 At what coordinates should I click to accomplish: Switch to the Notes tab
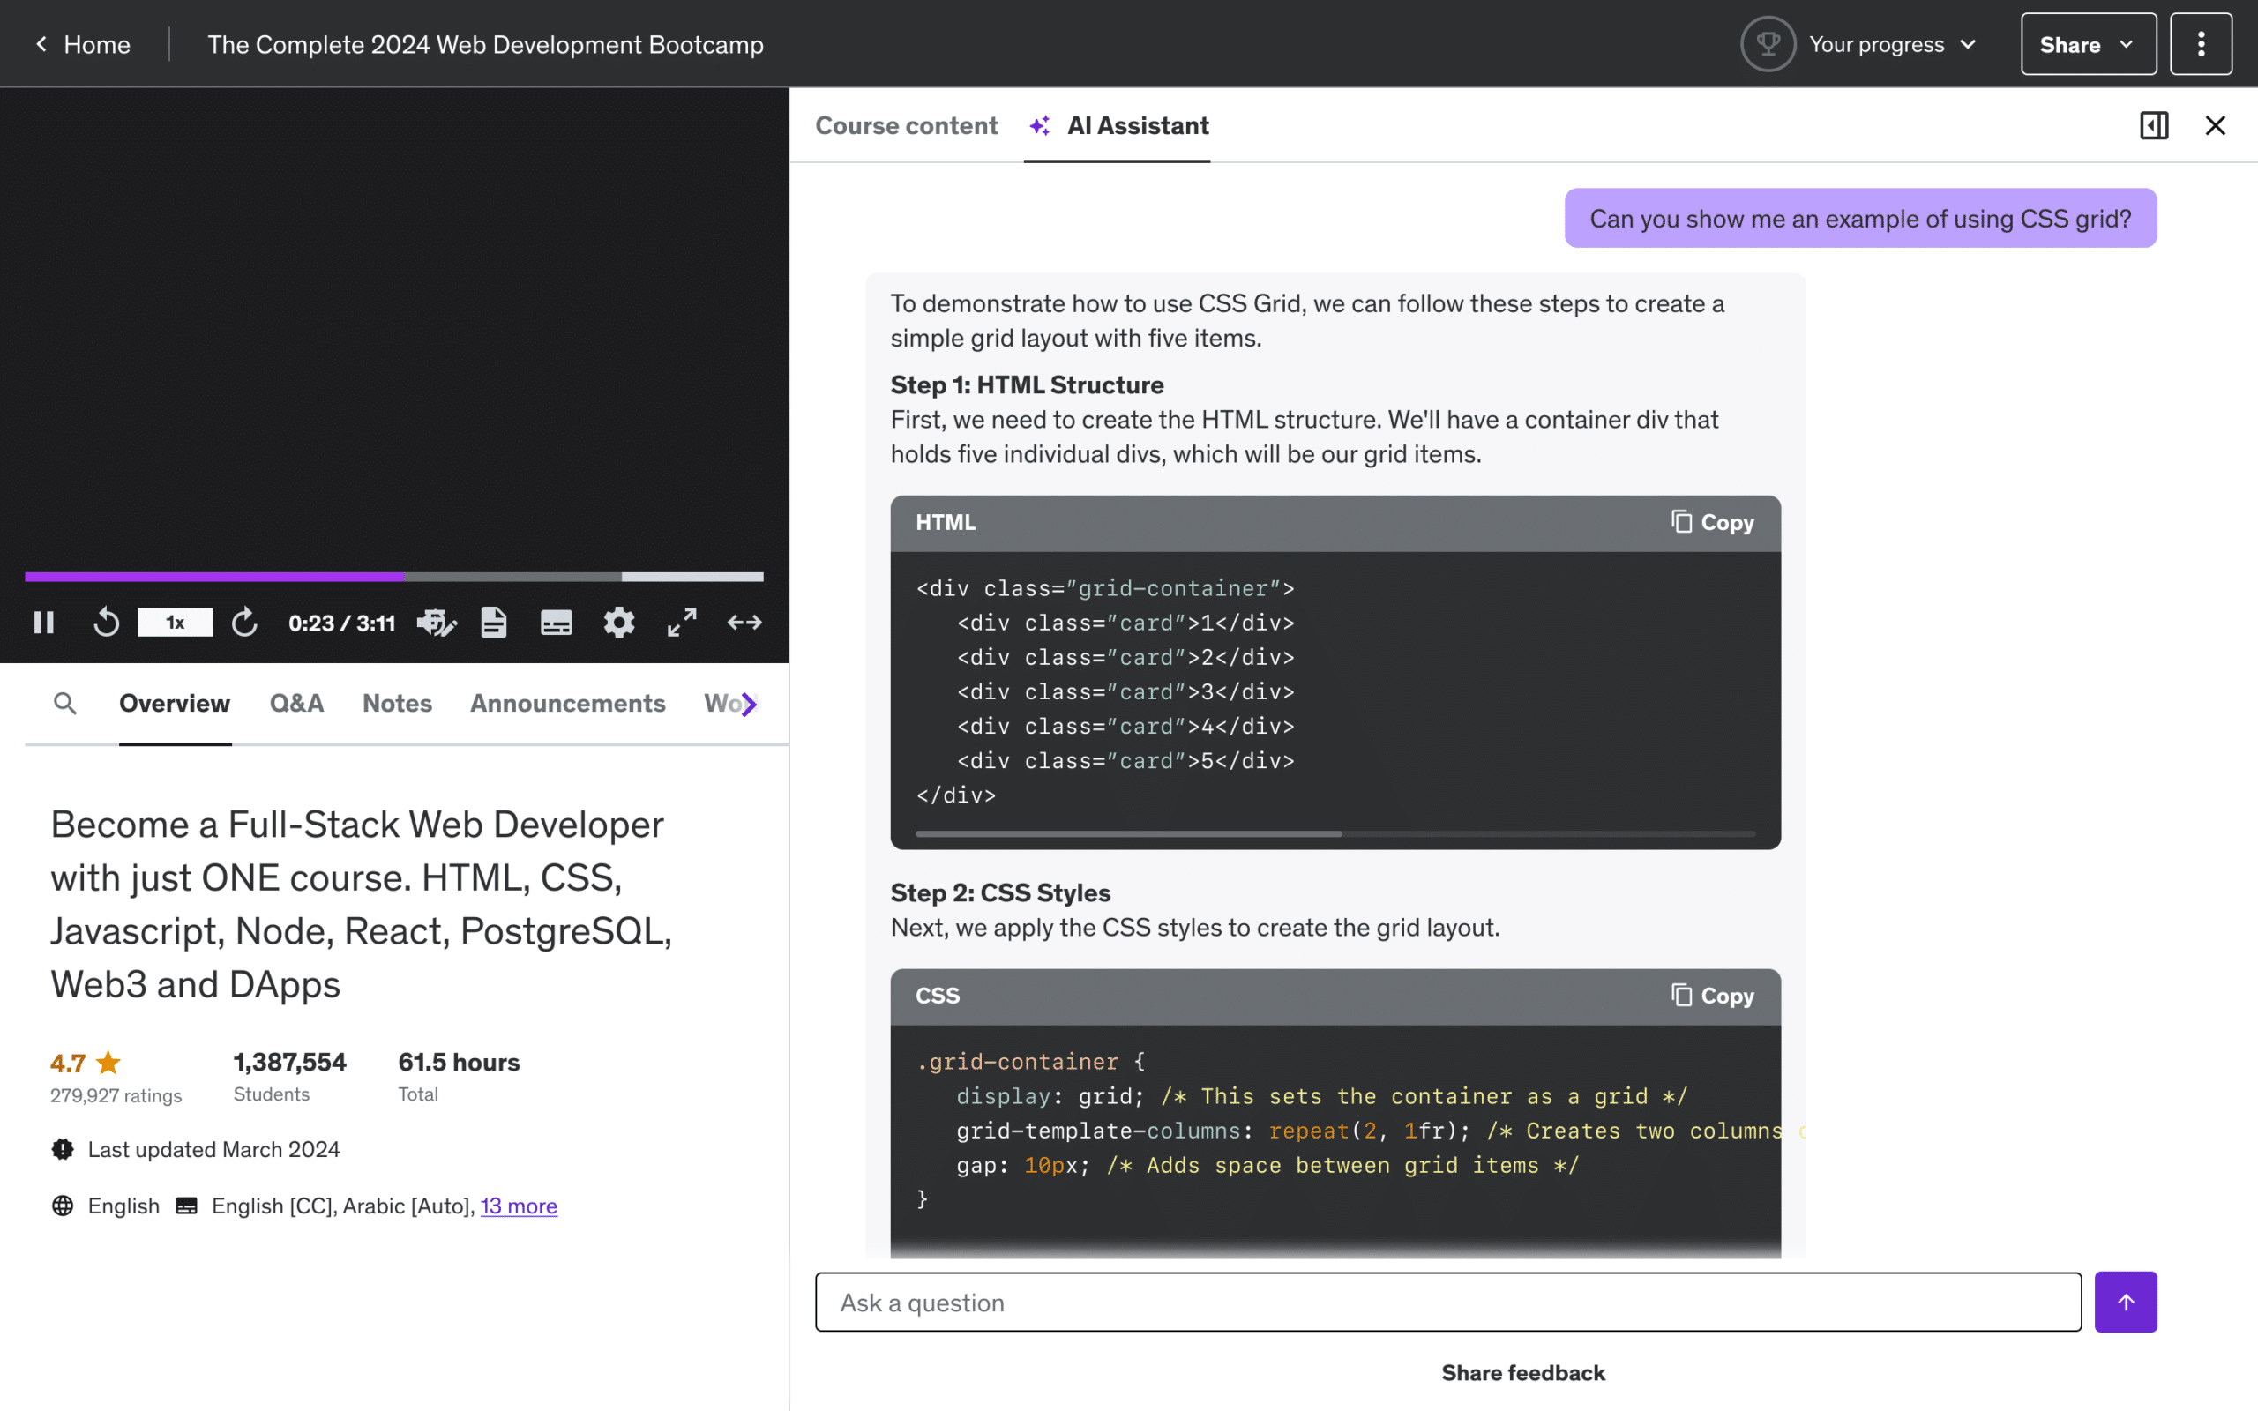point(397,704)
